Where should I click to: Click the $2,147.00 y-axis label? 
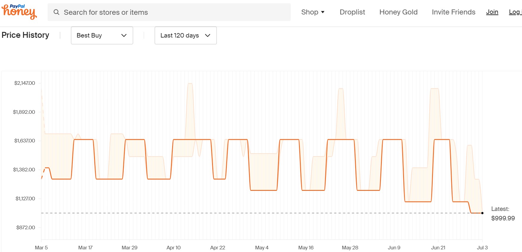tap(25, 83)
